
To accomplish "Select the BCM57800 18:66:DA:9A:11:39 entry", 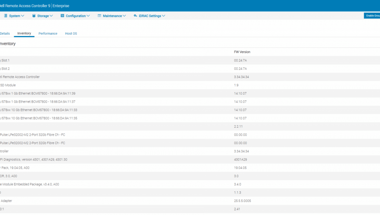I will [x=38, y=93].
